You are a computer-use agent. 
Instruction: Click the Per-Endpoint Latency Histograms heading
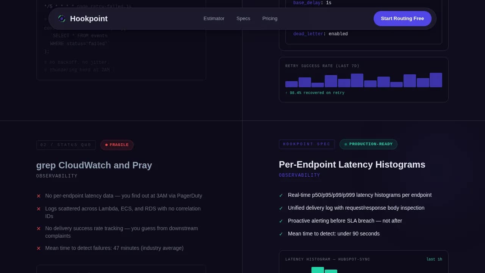tap(352, 165)
